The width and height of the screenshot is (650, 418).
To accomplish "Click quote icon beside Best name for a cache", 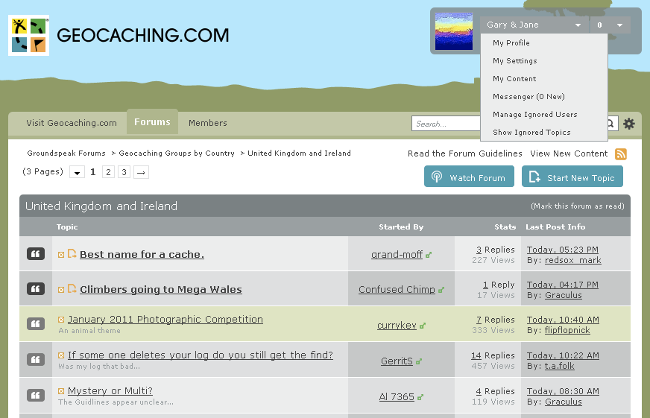I will coord(36,254).
